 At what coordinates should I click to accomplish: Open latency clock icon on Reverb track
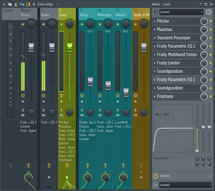click(118, 96)
